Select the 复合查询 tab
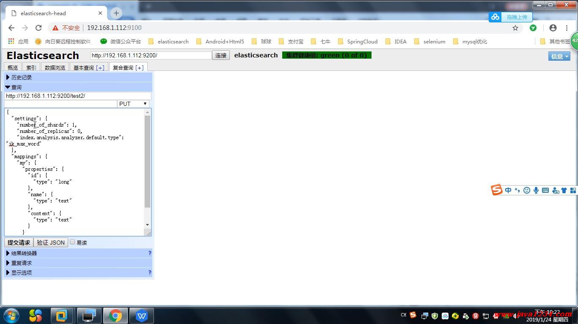578x324 pixels. (x=128, y=67)
